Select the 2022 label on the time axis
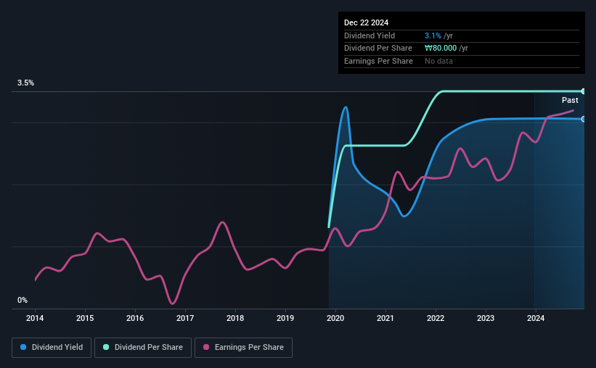The image size is (596, 368). pos(436,318)
